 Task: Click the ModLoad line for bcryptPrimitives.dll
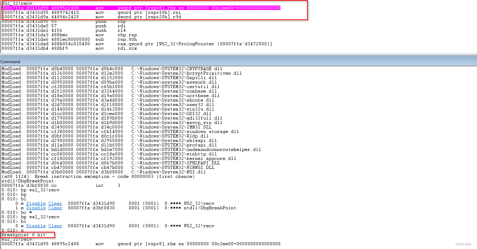pos(122,73)
